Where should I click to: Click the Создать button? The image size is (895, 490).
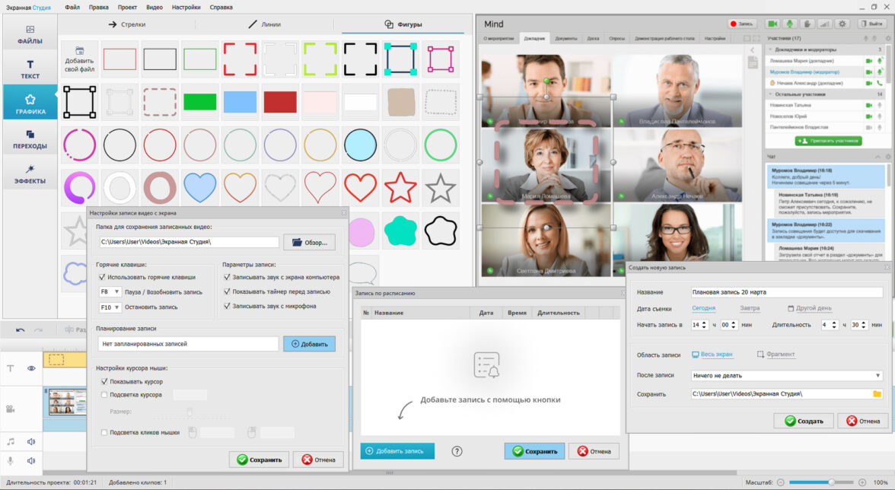[x=803, y=421]
